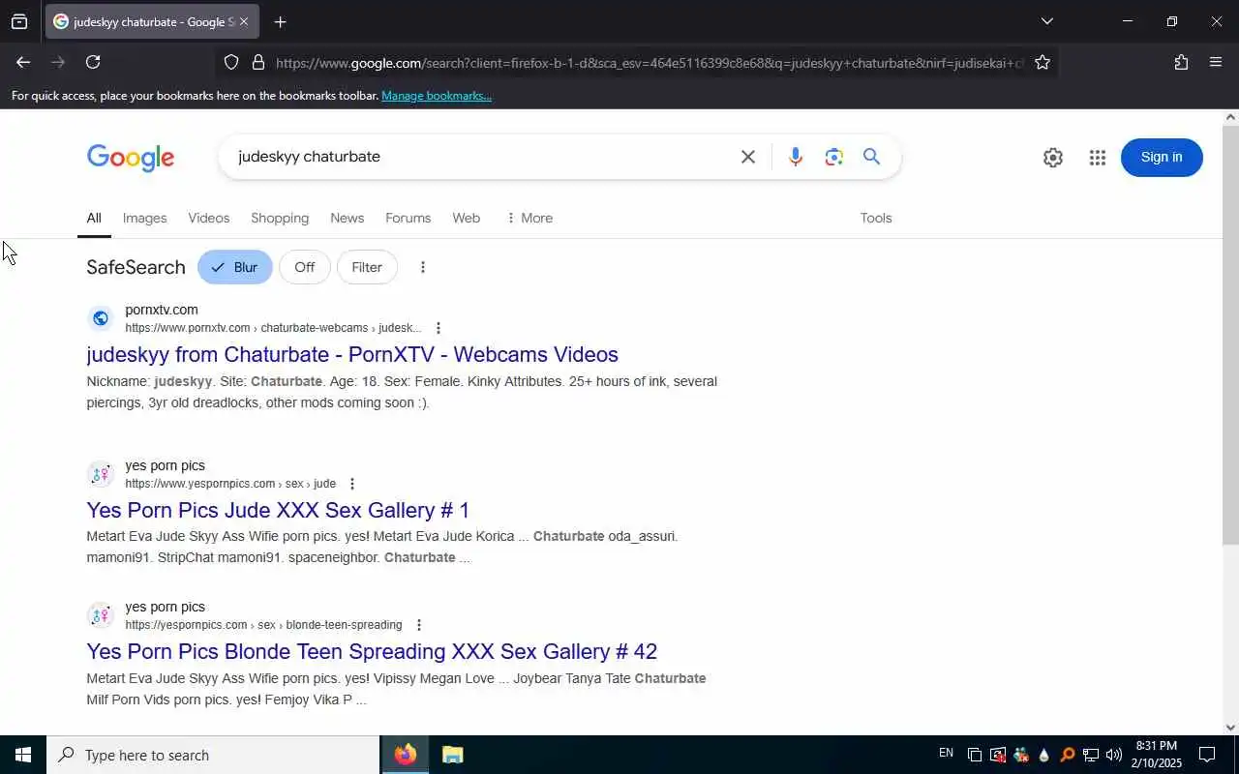
Task: Open the Manage bookmarks link
Action: 437,96
